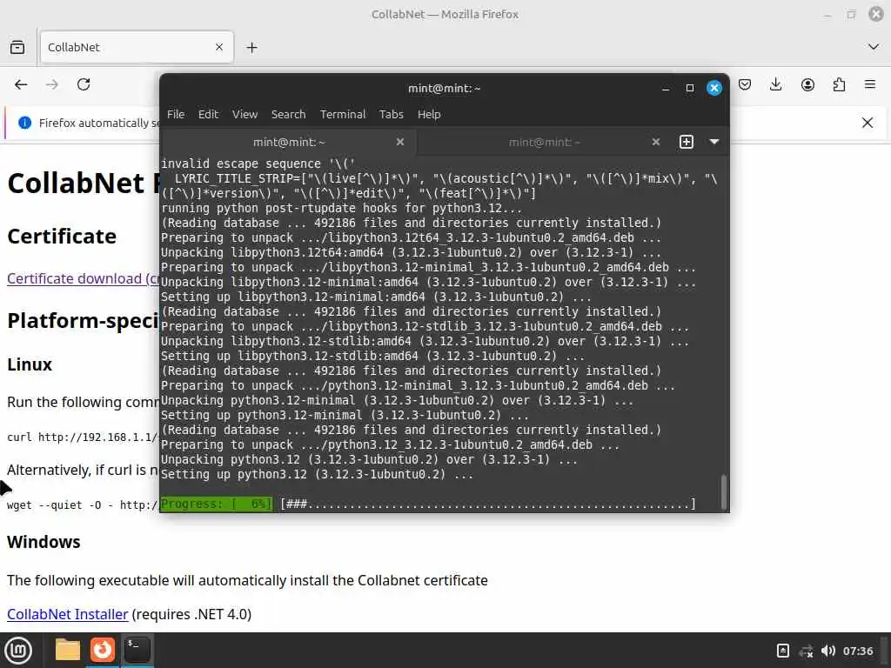Switch to the second mint@mint terminal tab
Image resolution: width=891 pixels, height=668 pixels.
544,142
